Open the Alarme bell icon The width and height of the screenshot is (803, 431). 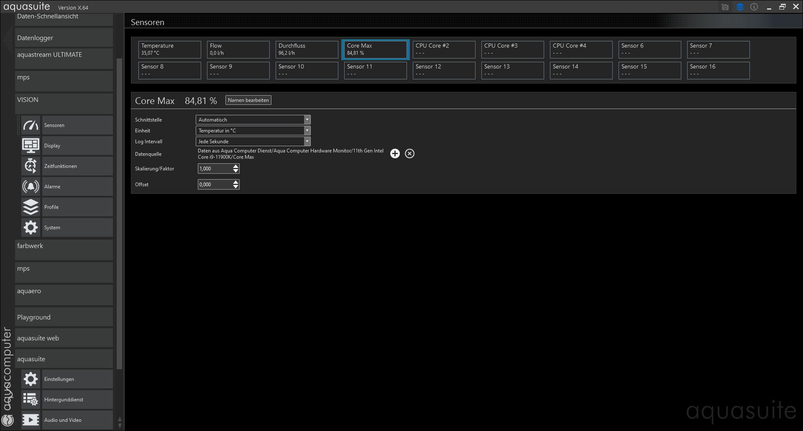(x=31, y=187)
